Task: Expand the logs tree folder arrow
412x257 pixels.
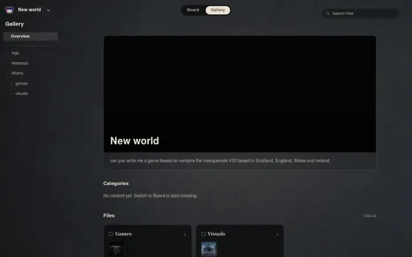Action: 7,53
